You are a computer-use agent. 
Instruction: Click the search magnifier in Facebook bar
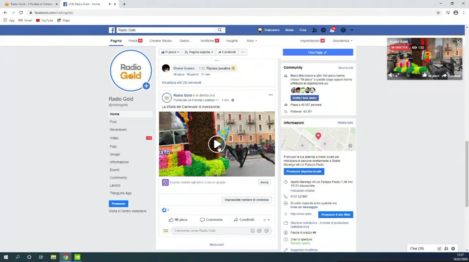pos(220,30)
